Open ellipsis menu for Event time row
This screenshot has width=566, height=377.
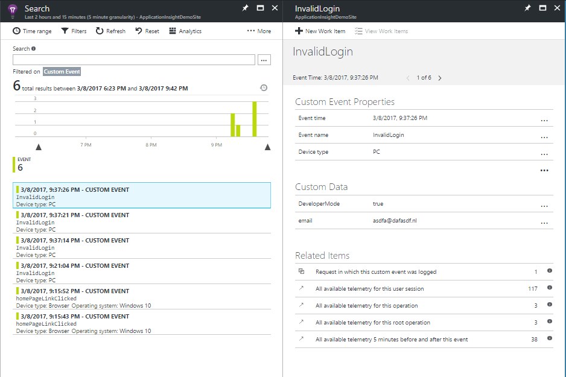[544, 120]
